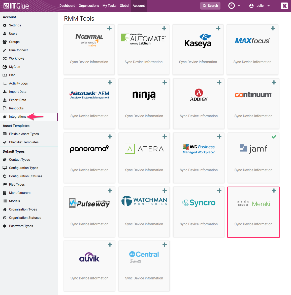Open Flag Types in sidebar
The width and height of the screenshot is (291, 295).
point(17,184)
